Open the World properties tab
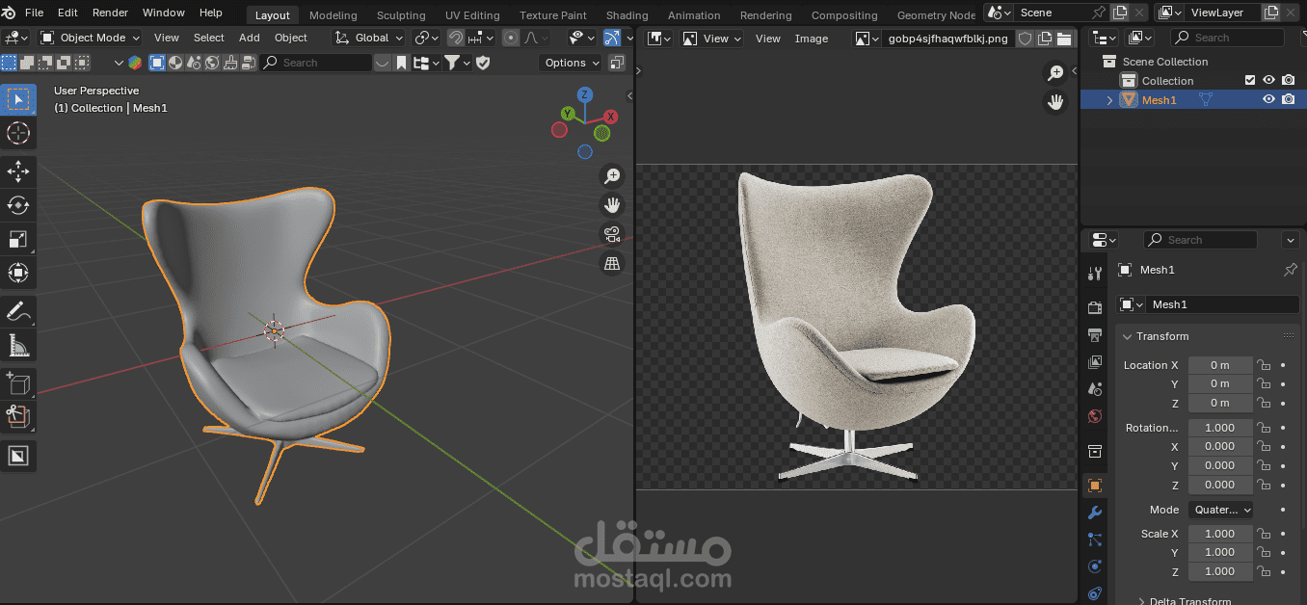The width and height of the screenshot is (1307, 605). pyautogui.click(x=1095, y=416)
